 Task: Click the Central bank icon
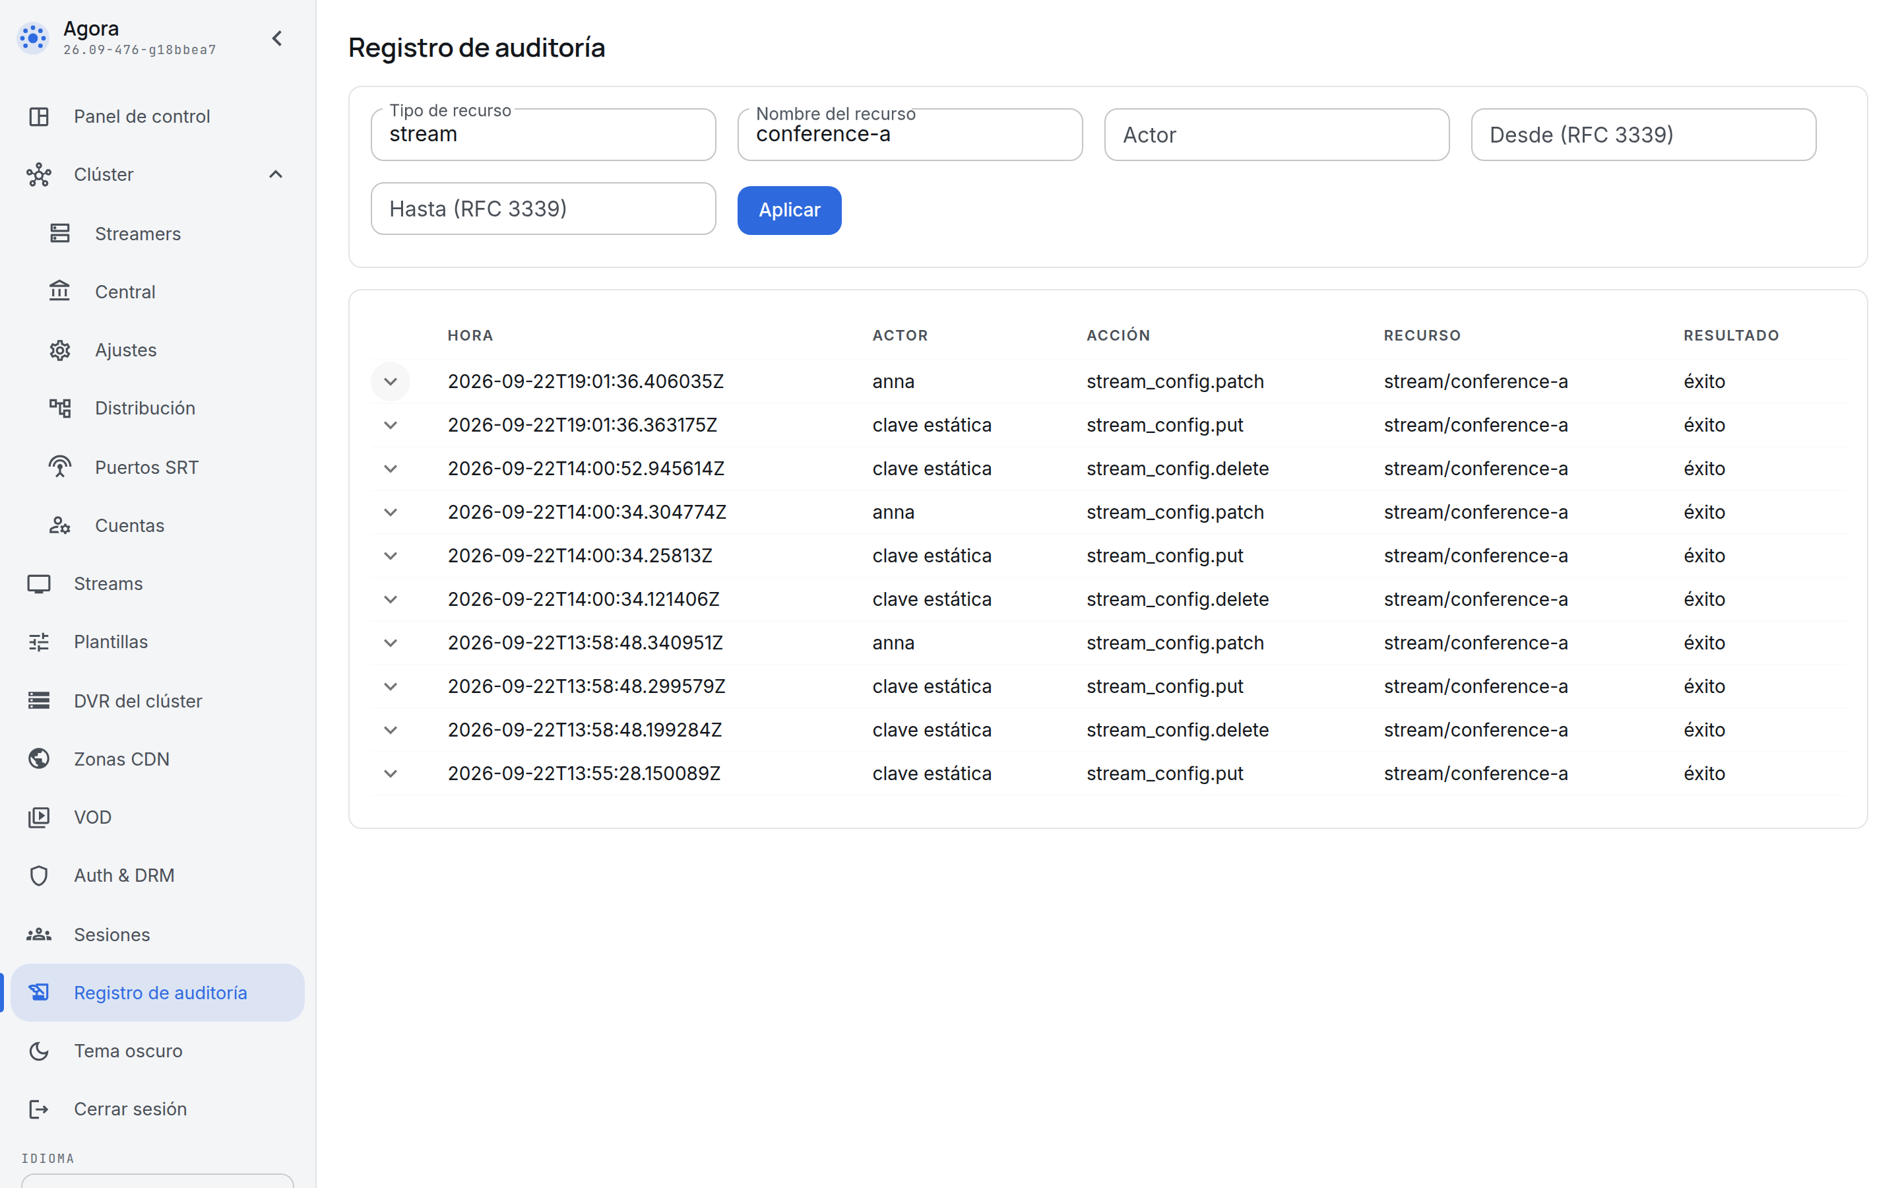click(x=59, y=292)
